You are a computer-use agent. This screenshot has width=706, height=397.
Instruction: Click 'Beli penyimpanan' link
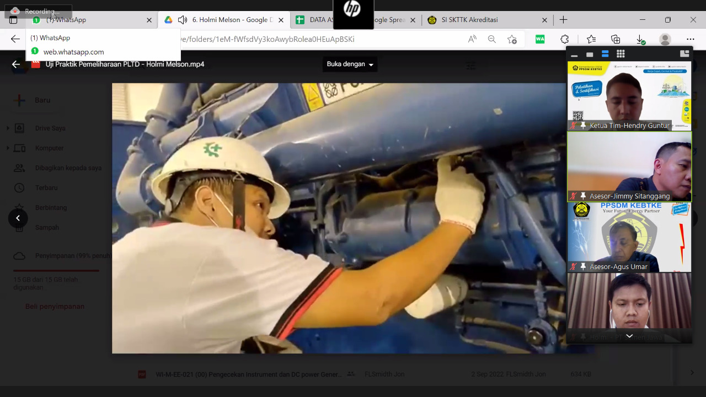(x=55, y=307)
